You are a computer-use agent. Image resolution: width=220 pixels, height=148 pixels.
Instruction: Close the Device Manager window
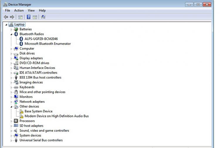[207, 4]
